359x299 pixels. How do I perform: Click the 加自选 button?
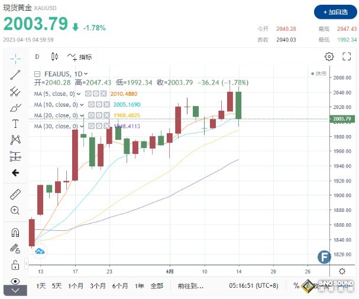click(x=335, y=12)
